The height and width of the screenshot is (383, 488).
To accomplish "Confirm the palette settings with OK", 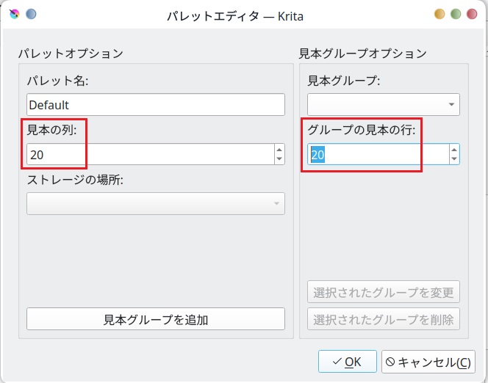I will 347,362.
